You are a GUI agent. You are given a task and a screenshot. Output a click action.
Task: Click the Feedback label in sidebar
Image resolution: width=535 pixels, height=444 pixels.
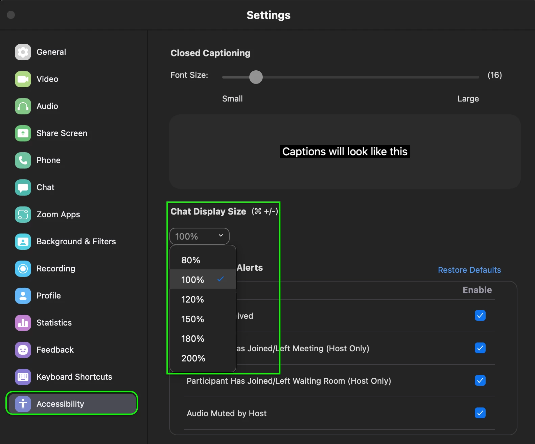pos(55,350)
